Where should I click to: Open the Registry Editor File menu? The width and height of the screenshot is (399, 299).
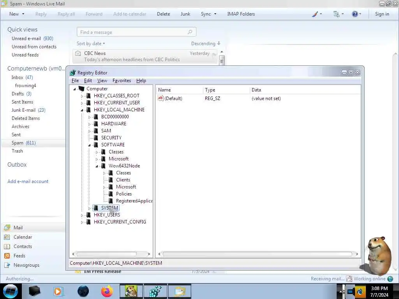(75, 81)
